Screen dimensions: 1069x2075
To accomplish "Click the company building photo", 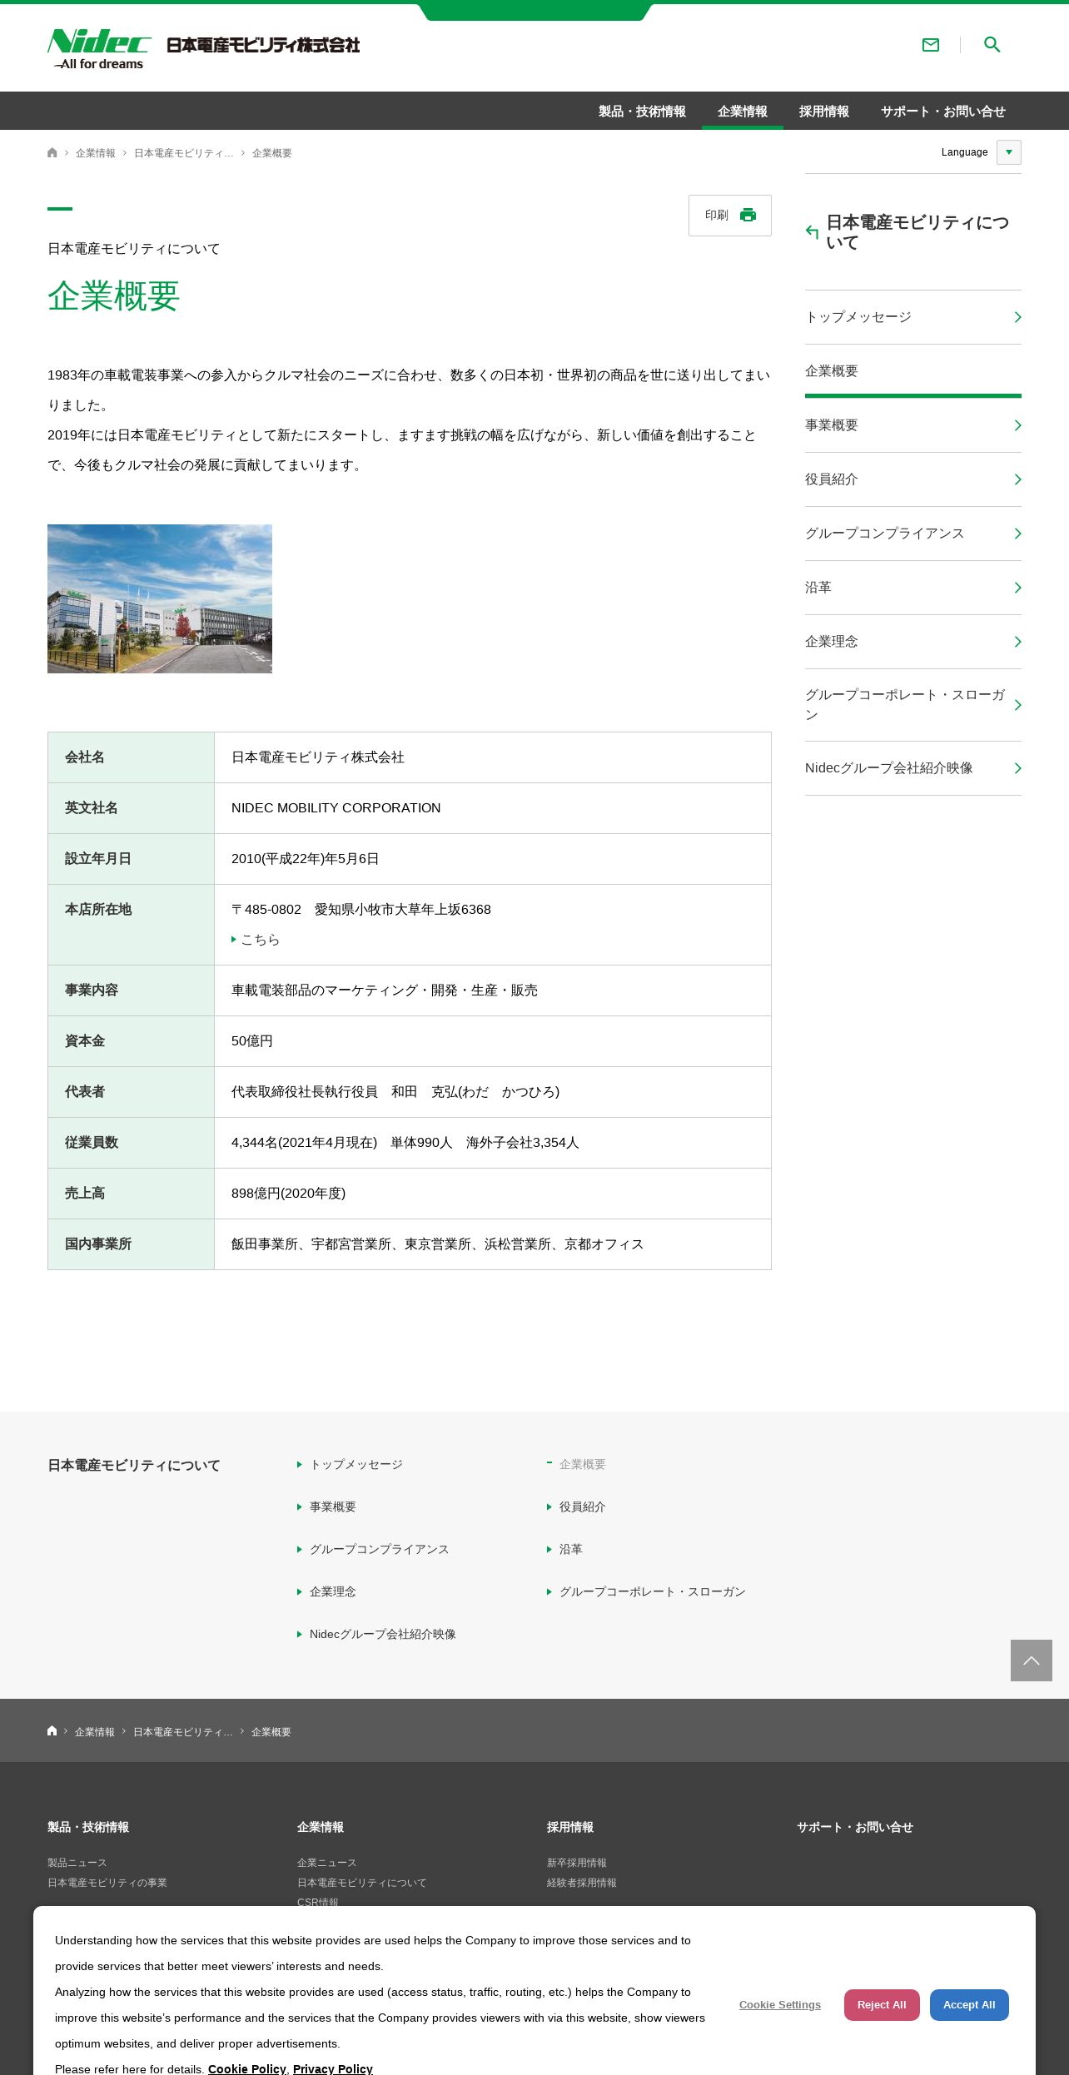I will [x=160, y=598].
